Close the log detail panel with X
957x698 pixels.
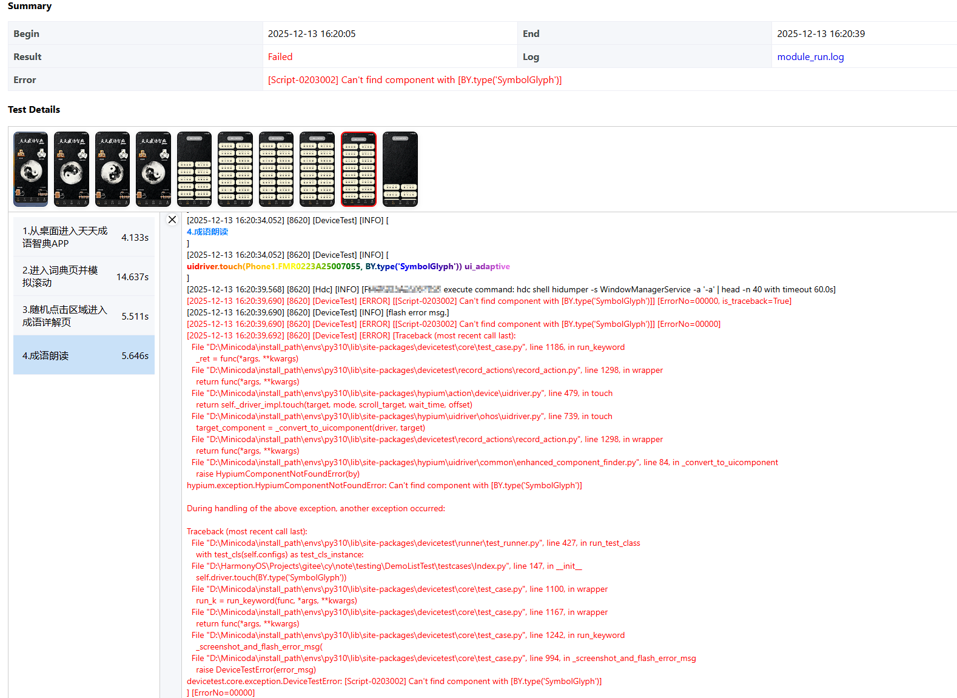click(172, 220)
